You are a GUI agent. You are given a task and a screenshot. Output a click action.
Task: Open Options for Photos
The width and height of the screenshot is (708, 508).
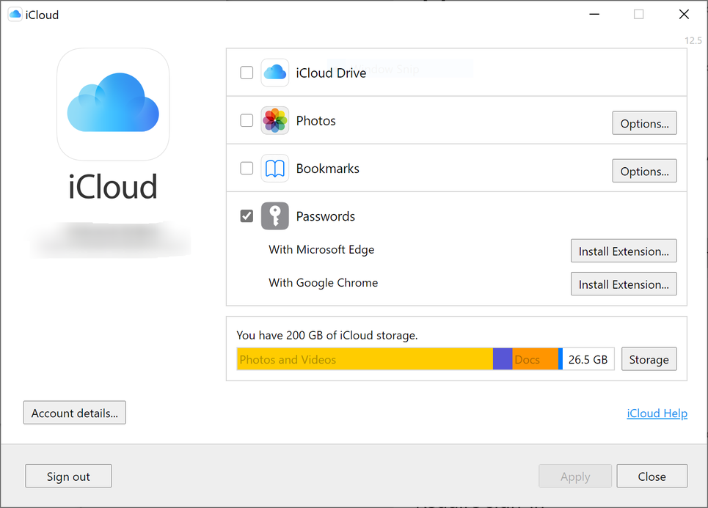[x=644, y=123]
